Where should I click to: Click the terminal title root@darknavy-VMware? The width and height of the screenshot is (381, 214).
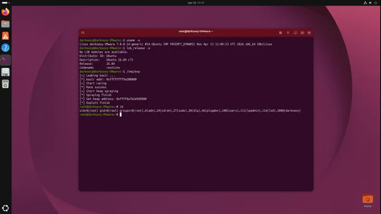196,31
